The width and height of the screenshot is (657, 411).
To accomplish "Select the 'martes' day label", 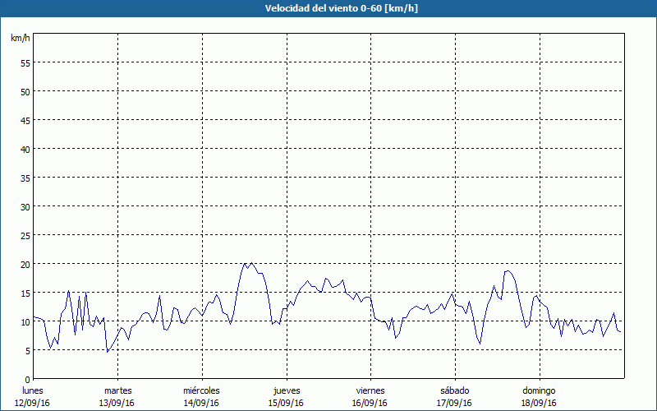I will [117, 390].
